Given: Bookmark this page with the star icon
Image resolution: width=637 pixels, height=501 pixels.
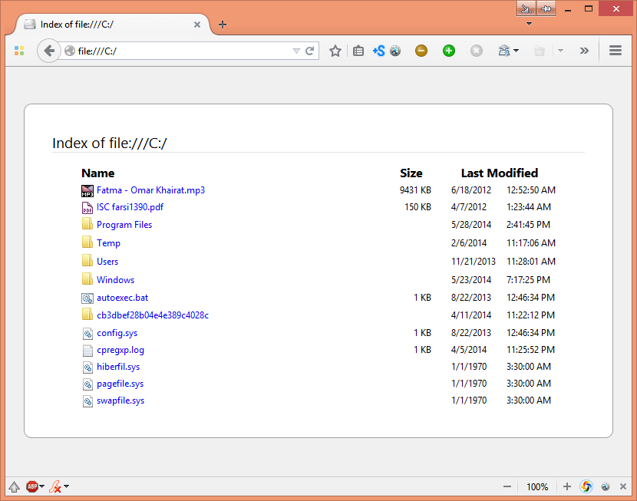Looking at the screenshot, I should (335, 51).
